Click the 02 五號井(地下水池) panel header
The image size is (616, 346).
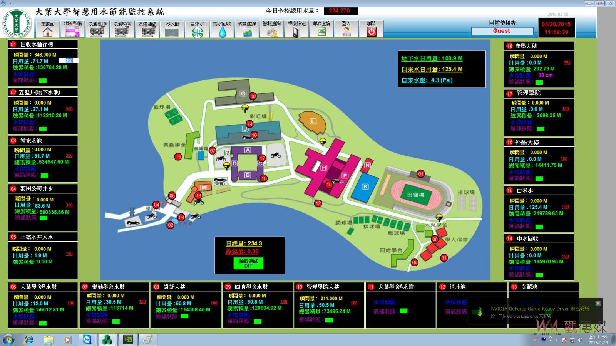[43, 92]
